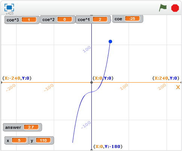The height and width of the screenshot is (151, 182).
Task: Click the red stop sign button
Action: click(175, 8)
